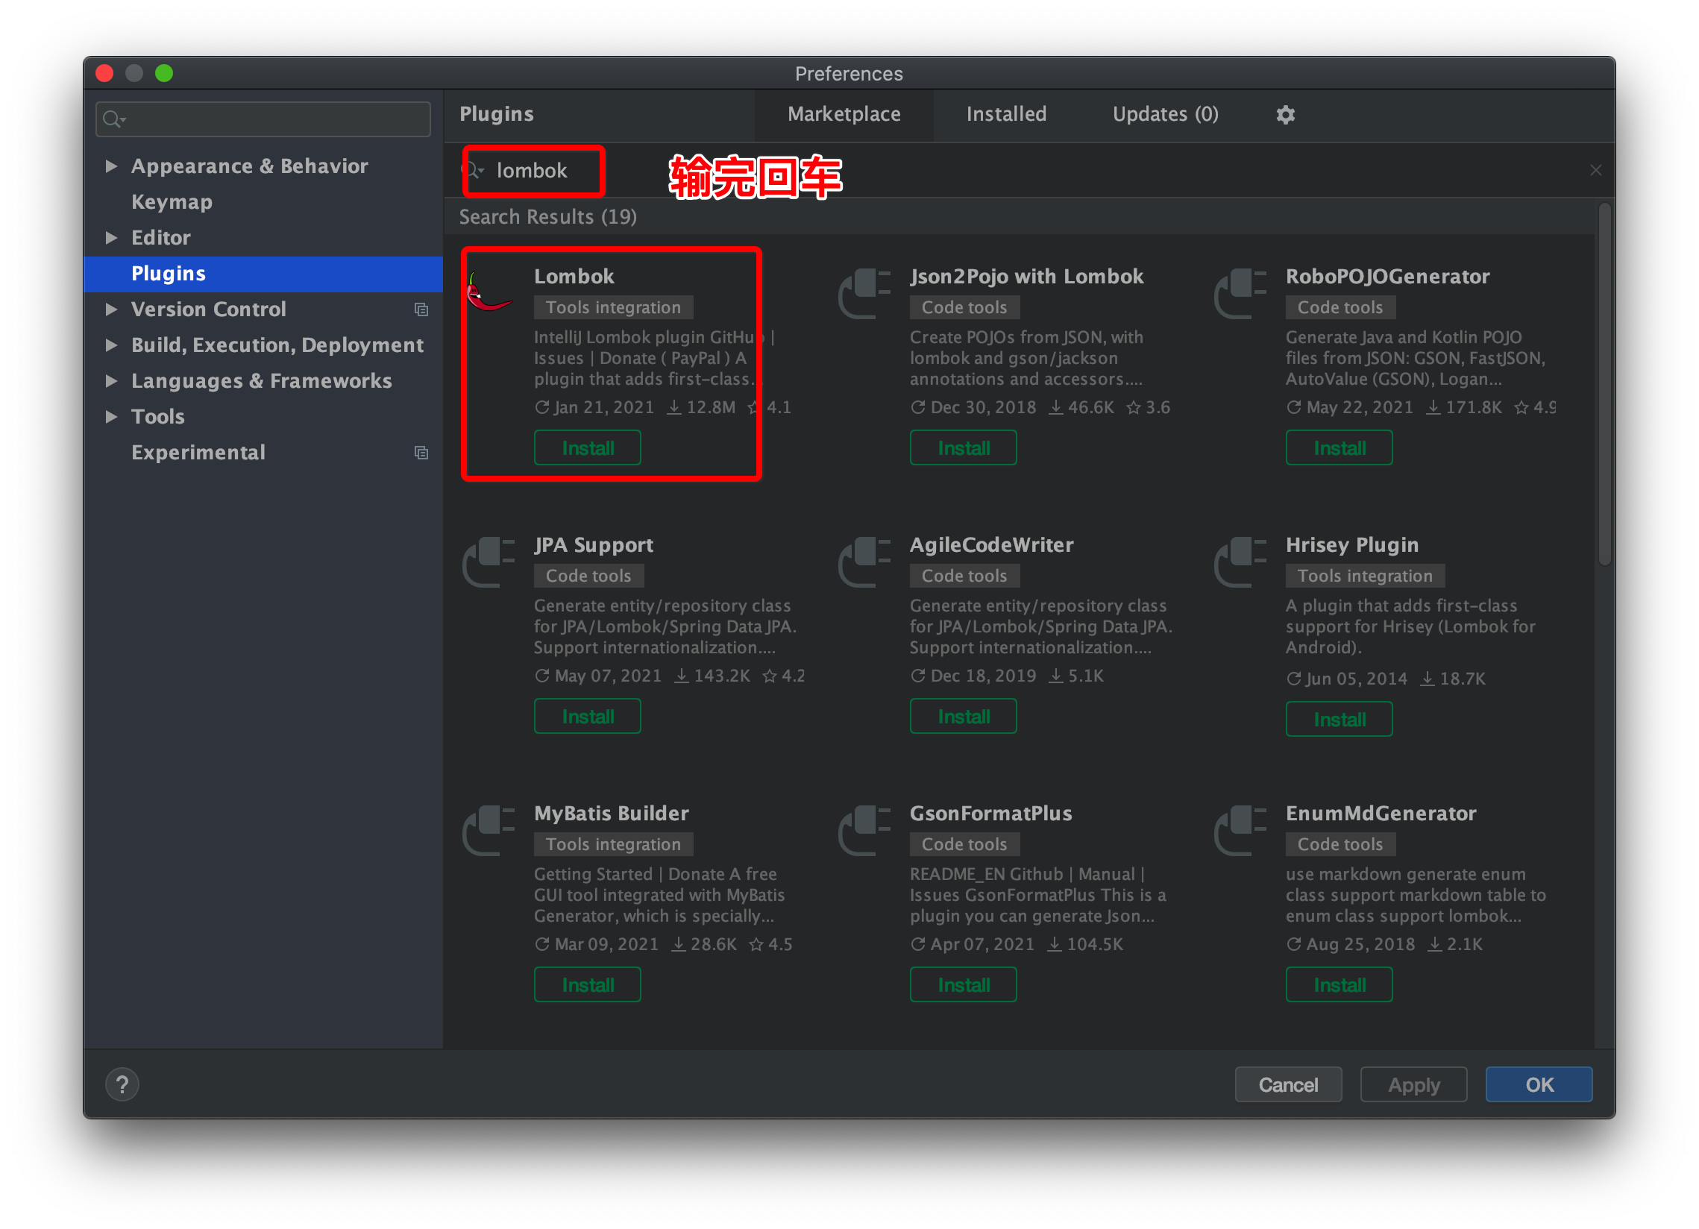Open the Json2Pojo with Lombok title

click(1026, 277)
